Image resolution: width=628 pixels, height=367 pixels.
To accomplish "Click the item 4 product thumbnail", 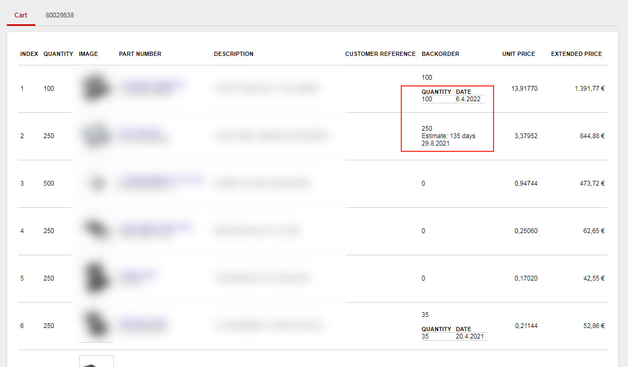I will point(95,229).
